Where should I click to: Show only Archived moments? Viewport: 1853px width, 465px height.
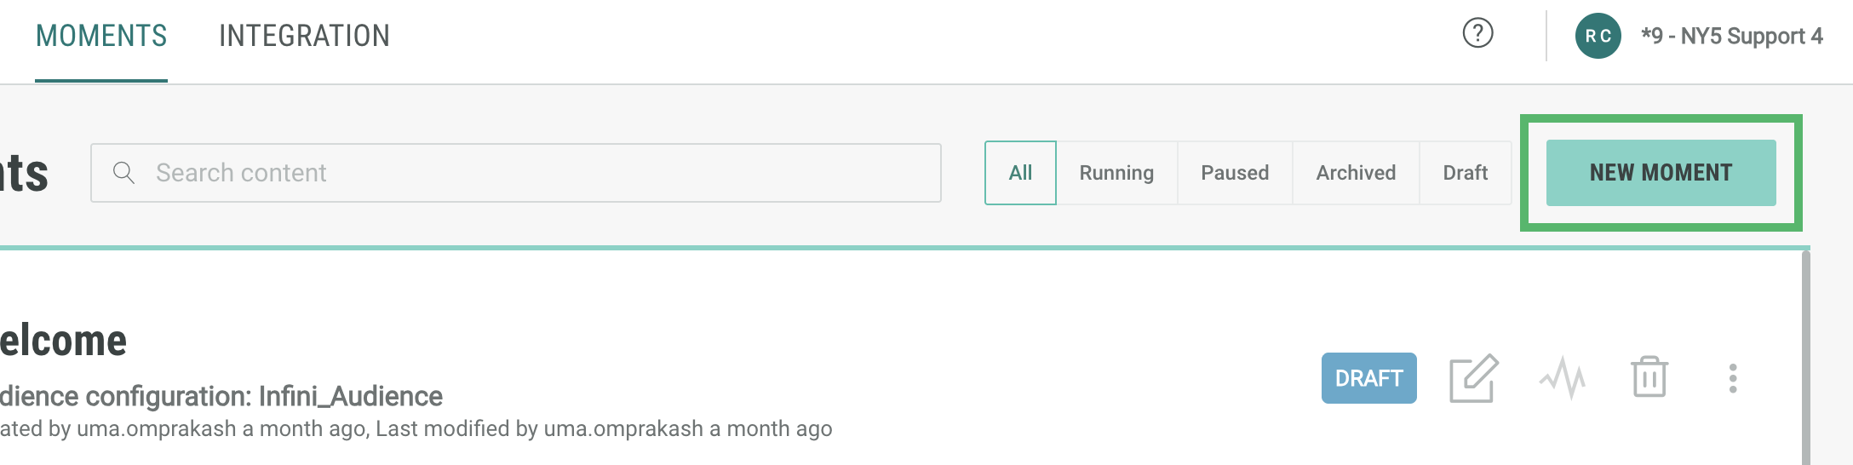[1356, 173]
